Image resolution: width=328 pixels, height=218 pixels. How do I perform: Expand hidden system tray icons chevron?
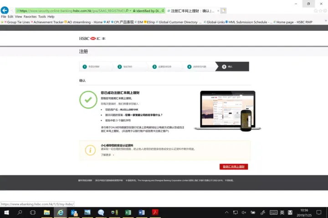click(226, 213)
